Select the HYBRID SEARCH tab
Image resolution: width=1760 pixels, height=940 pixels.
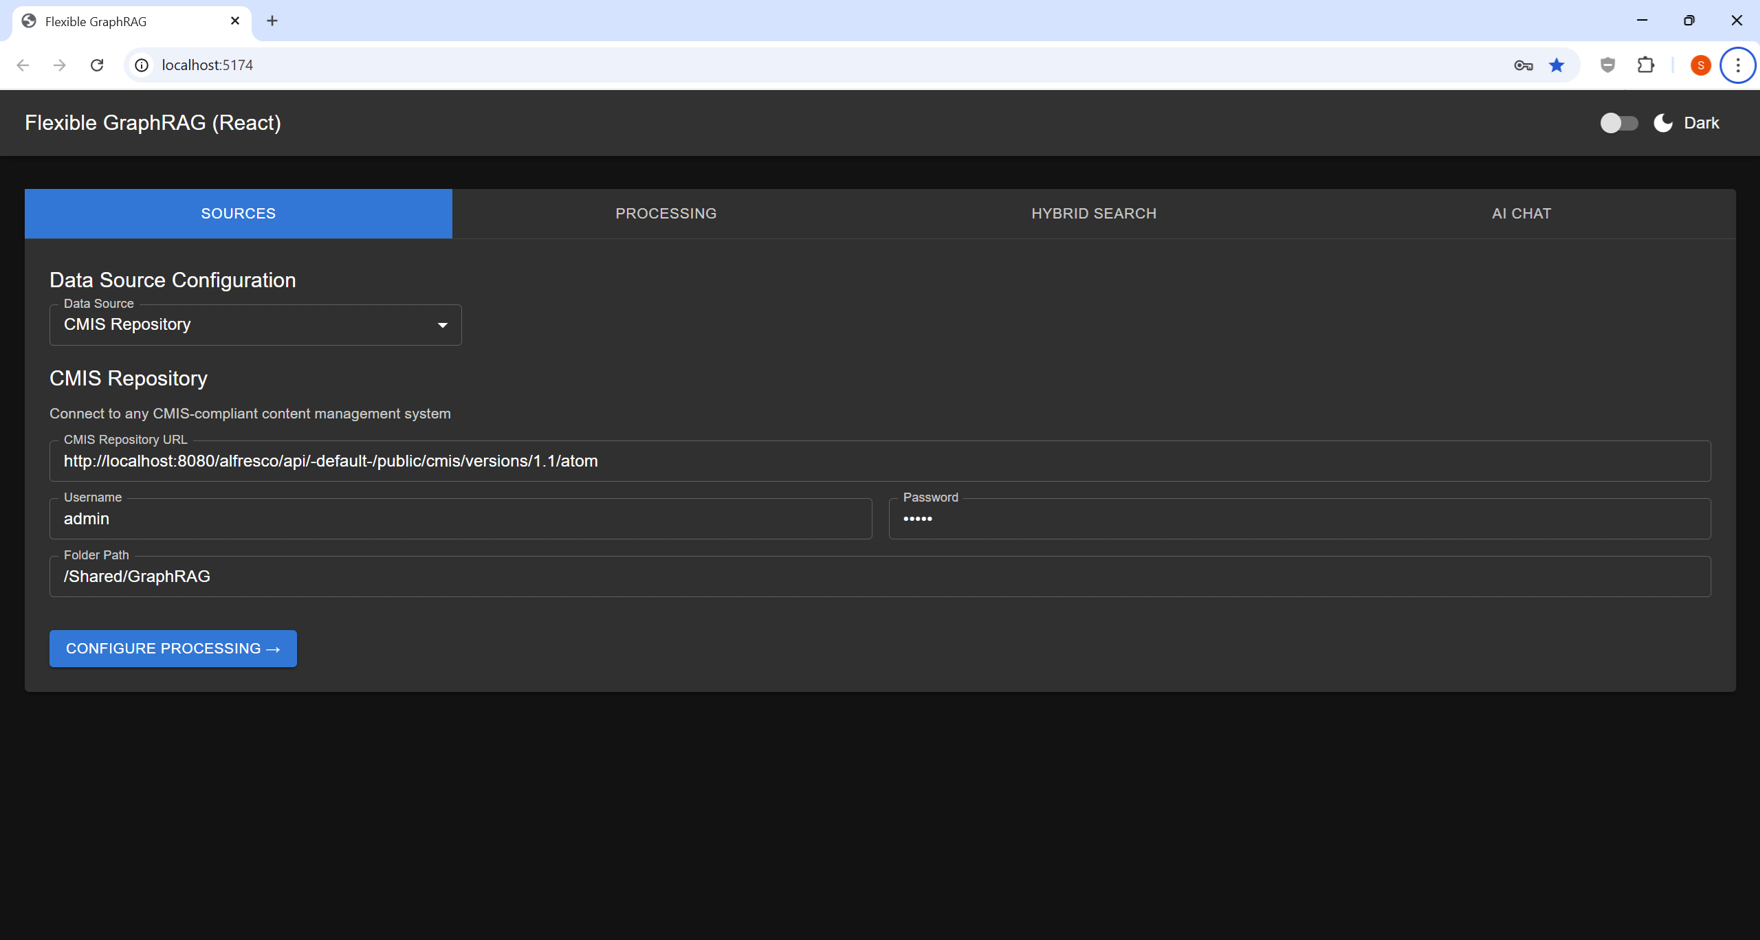1093,213
